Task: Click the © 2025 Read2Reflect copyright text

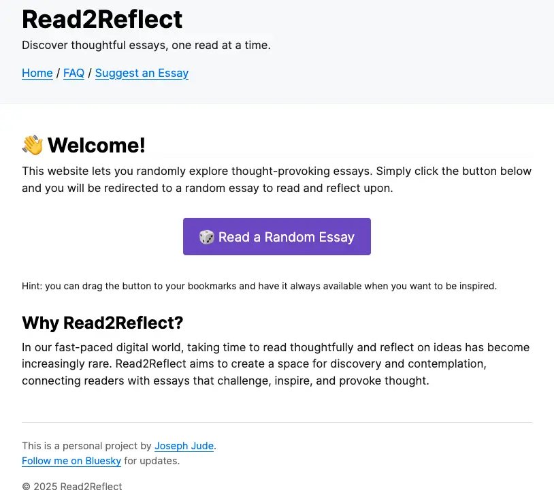Action: [x=72, y=487]
